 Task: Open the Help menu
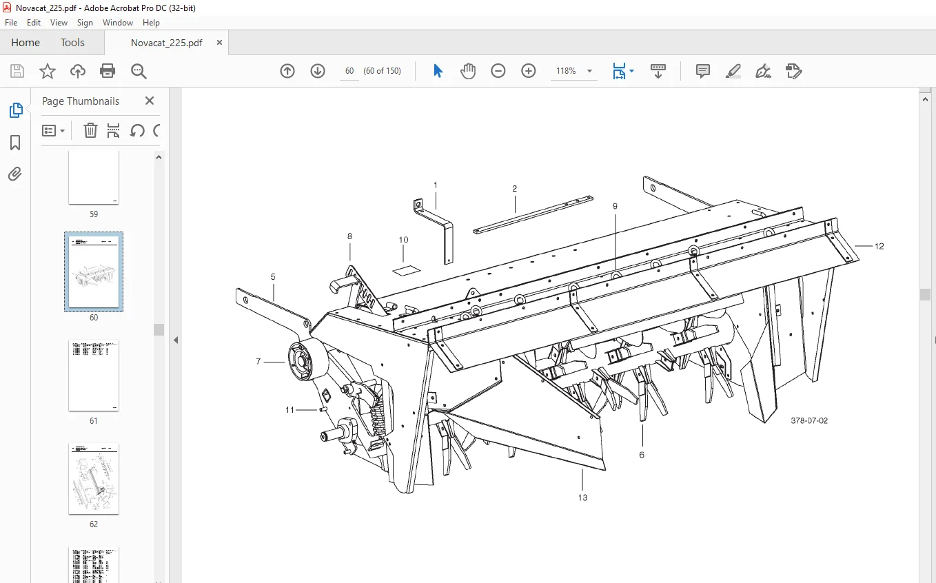click(x=151, y=23)
